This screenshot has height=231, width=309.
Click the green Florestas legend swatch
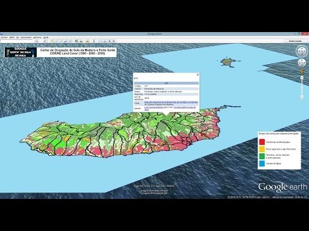tap(262, 156)
